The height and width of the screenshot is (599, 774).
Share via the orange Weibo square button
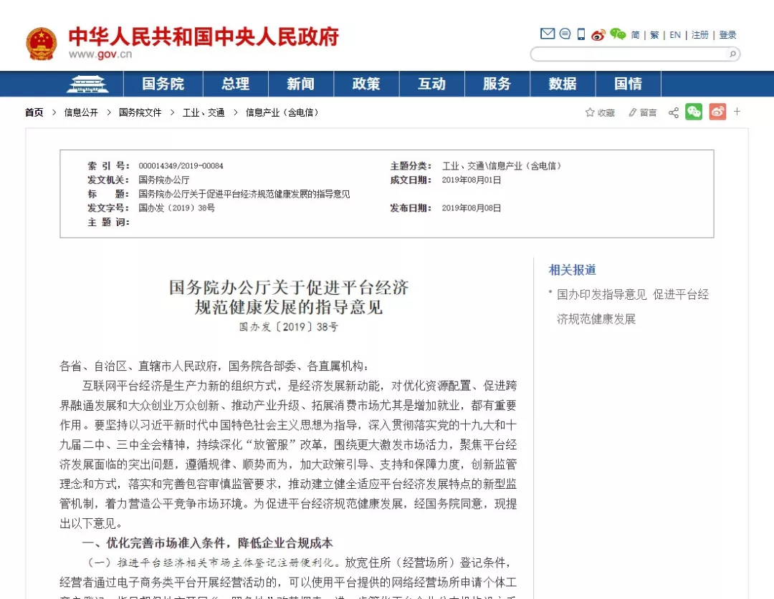click(717, 112)
